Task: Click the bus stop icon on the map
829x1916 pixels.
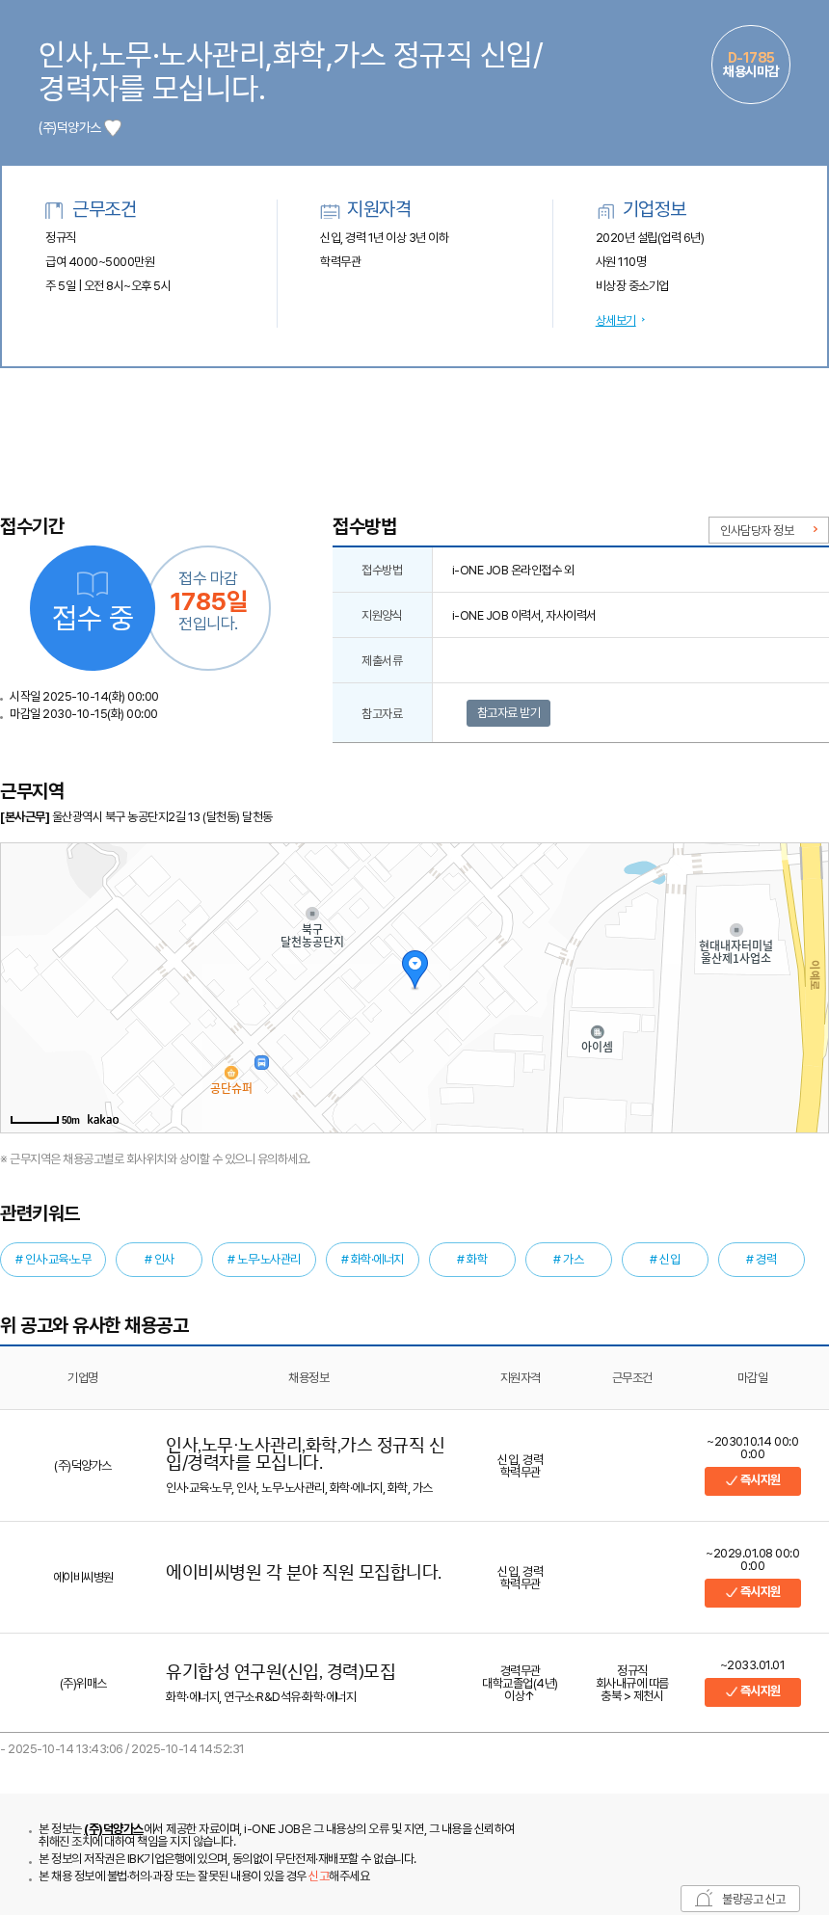Action: coord(261,1062)
